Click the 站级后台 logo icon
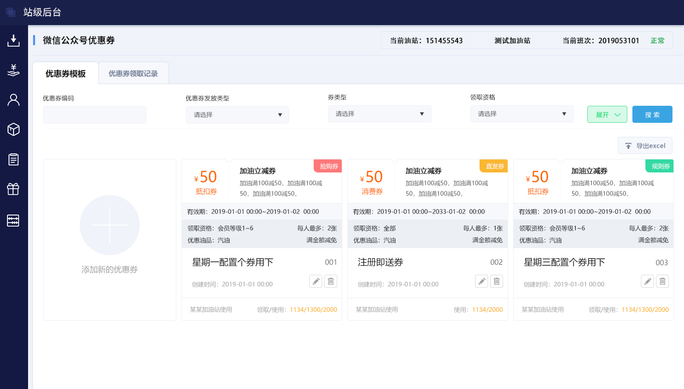684x389 pixels. (x=11, y=12)
